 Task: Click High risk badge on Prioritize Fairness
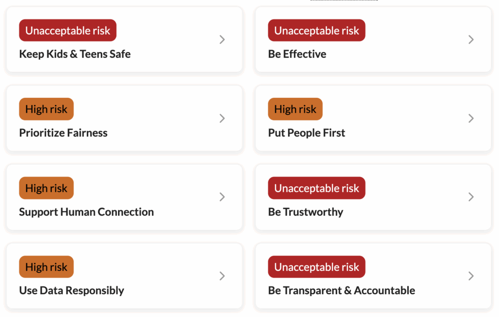click(46, 110)
